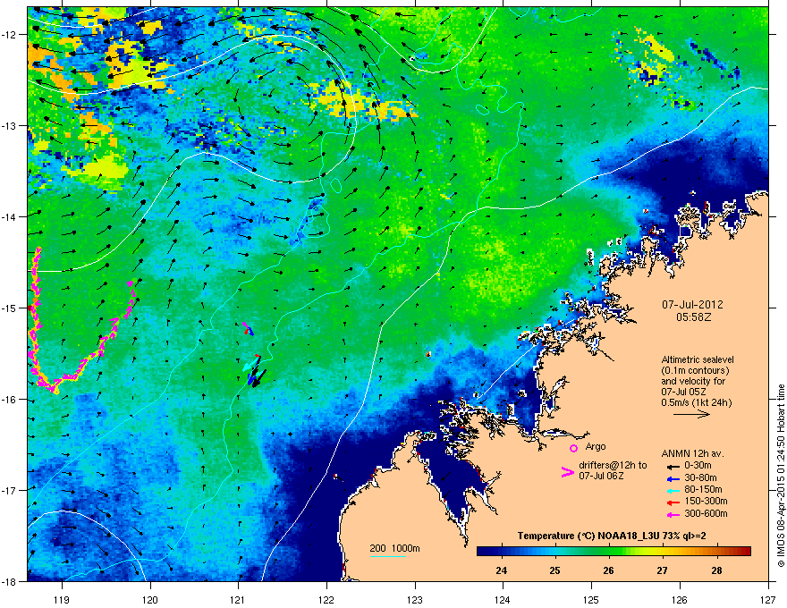Click the '07-Jul-2012' date label
This screenshot has width=787, height=608.
tap(692, 305)
